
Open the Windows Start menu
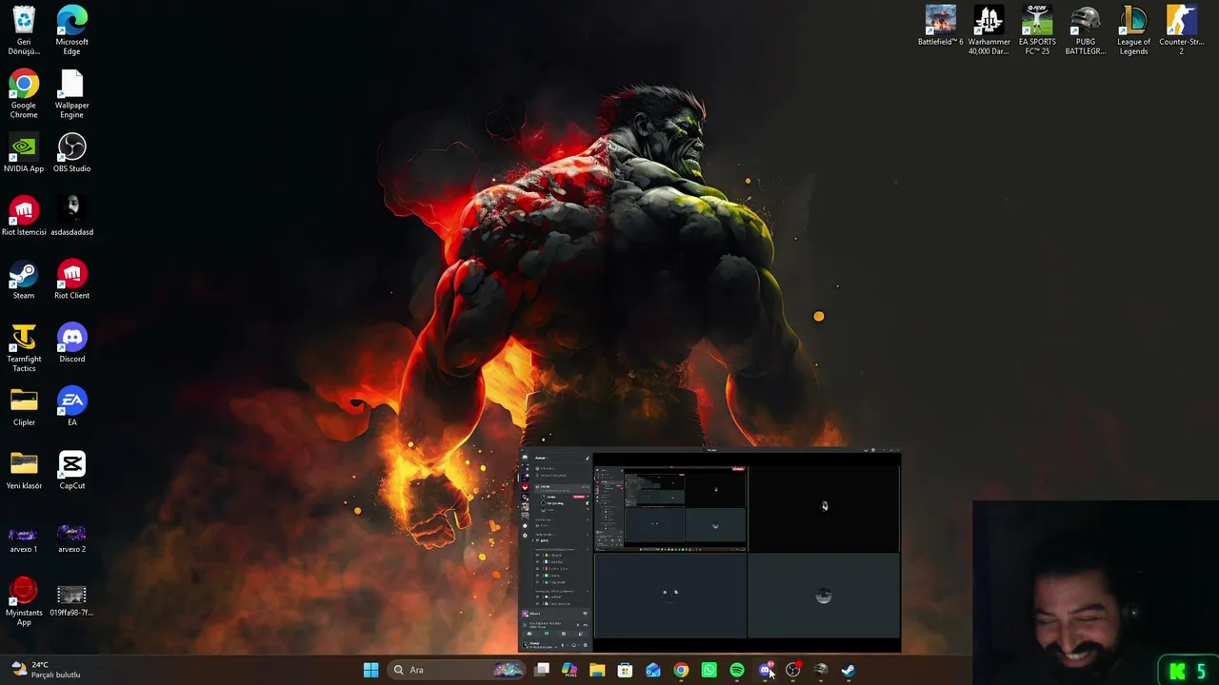370,670
